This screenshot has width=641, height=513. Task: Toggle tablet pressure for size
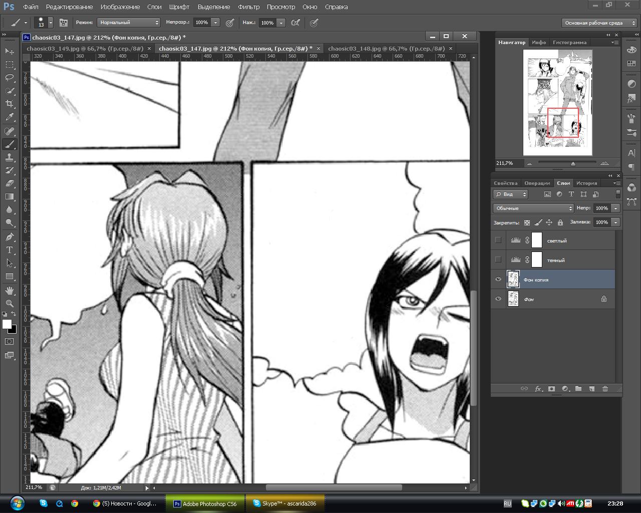[x=314, y=23]
